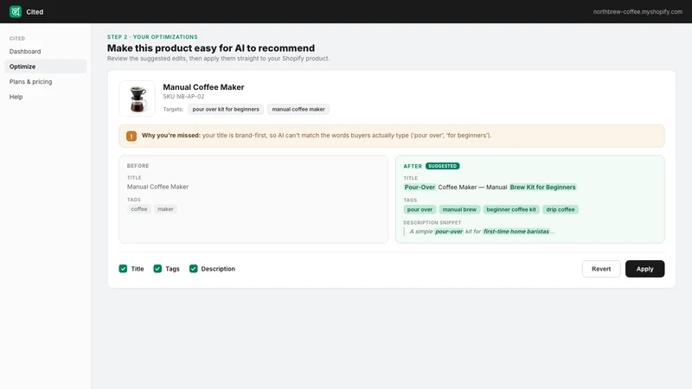The width and height of the screenshot is (692, 389).
Task: Select Optimize in the sidebar
Action: 46,67
